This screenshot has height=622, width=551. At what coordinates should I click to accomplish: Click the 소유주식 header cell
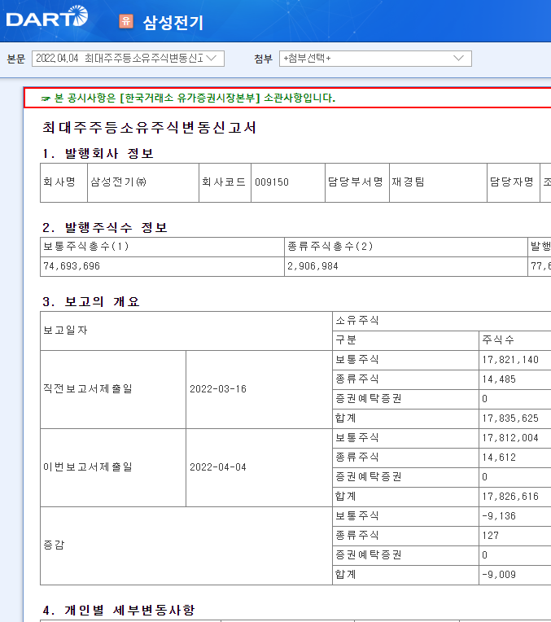(x=441, y=321)
